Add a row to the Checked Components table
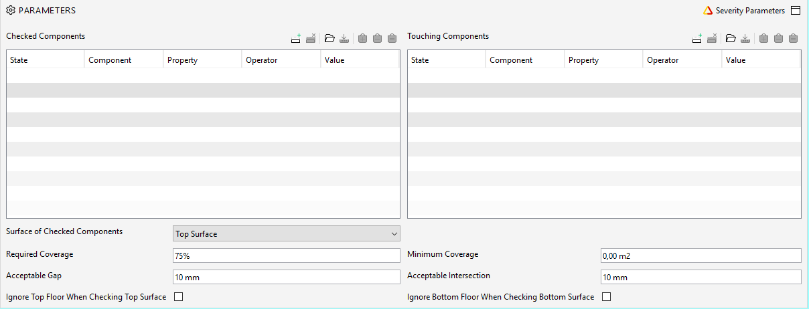 296,38
